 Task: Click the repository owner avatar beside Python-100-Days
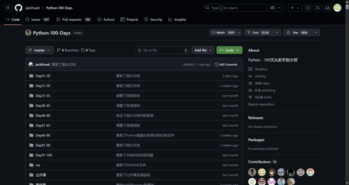(x=28, y=33)
